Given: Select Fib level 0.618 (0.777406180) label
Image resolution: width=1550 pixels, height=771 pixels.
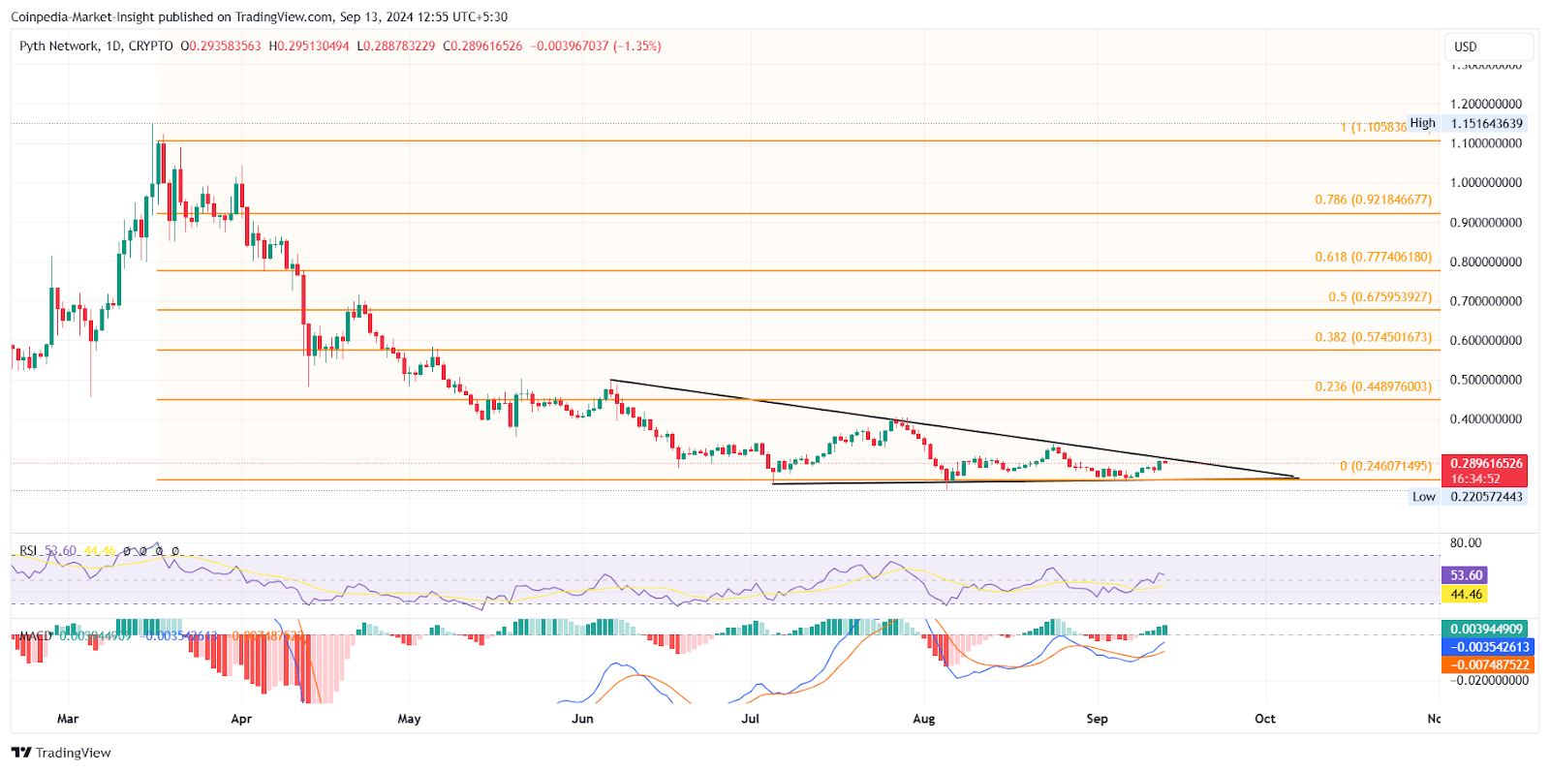Looking at the screenshot, I should click(x=1373, y=257).
